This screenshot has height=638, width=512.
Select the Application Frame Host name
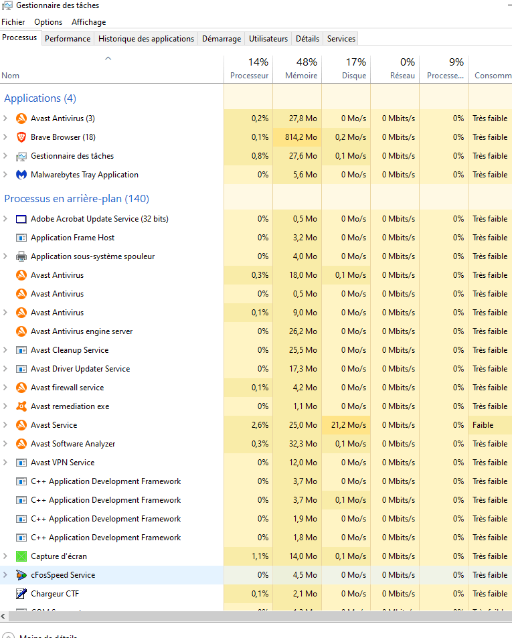tap(72, 238)
